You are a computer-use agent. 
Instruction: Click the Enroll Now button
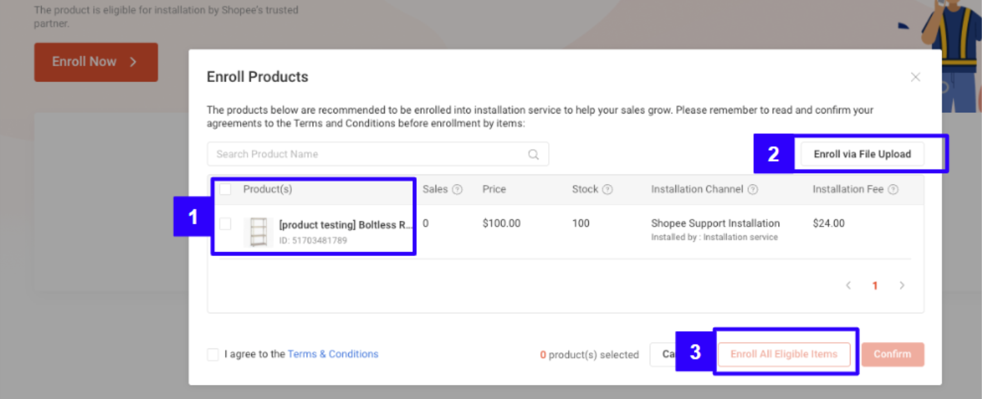tap(96, 62)
